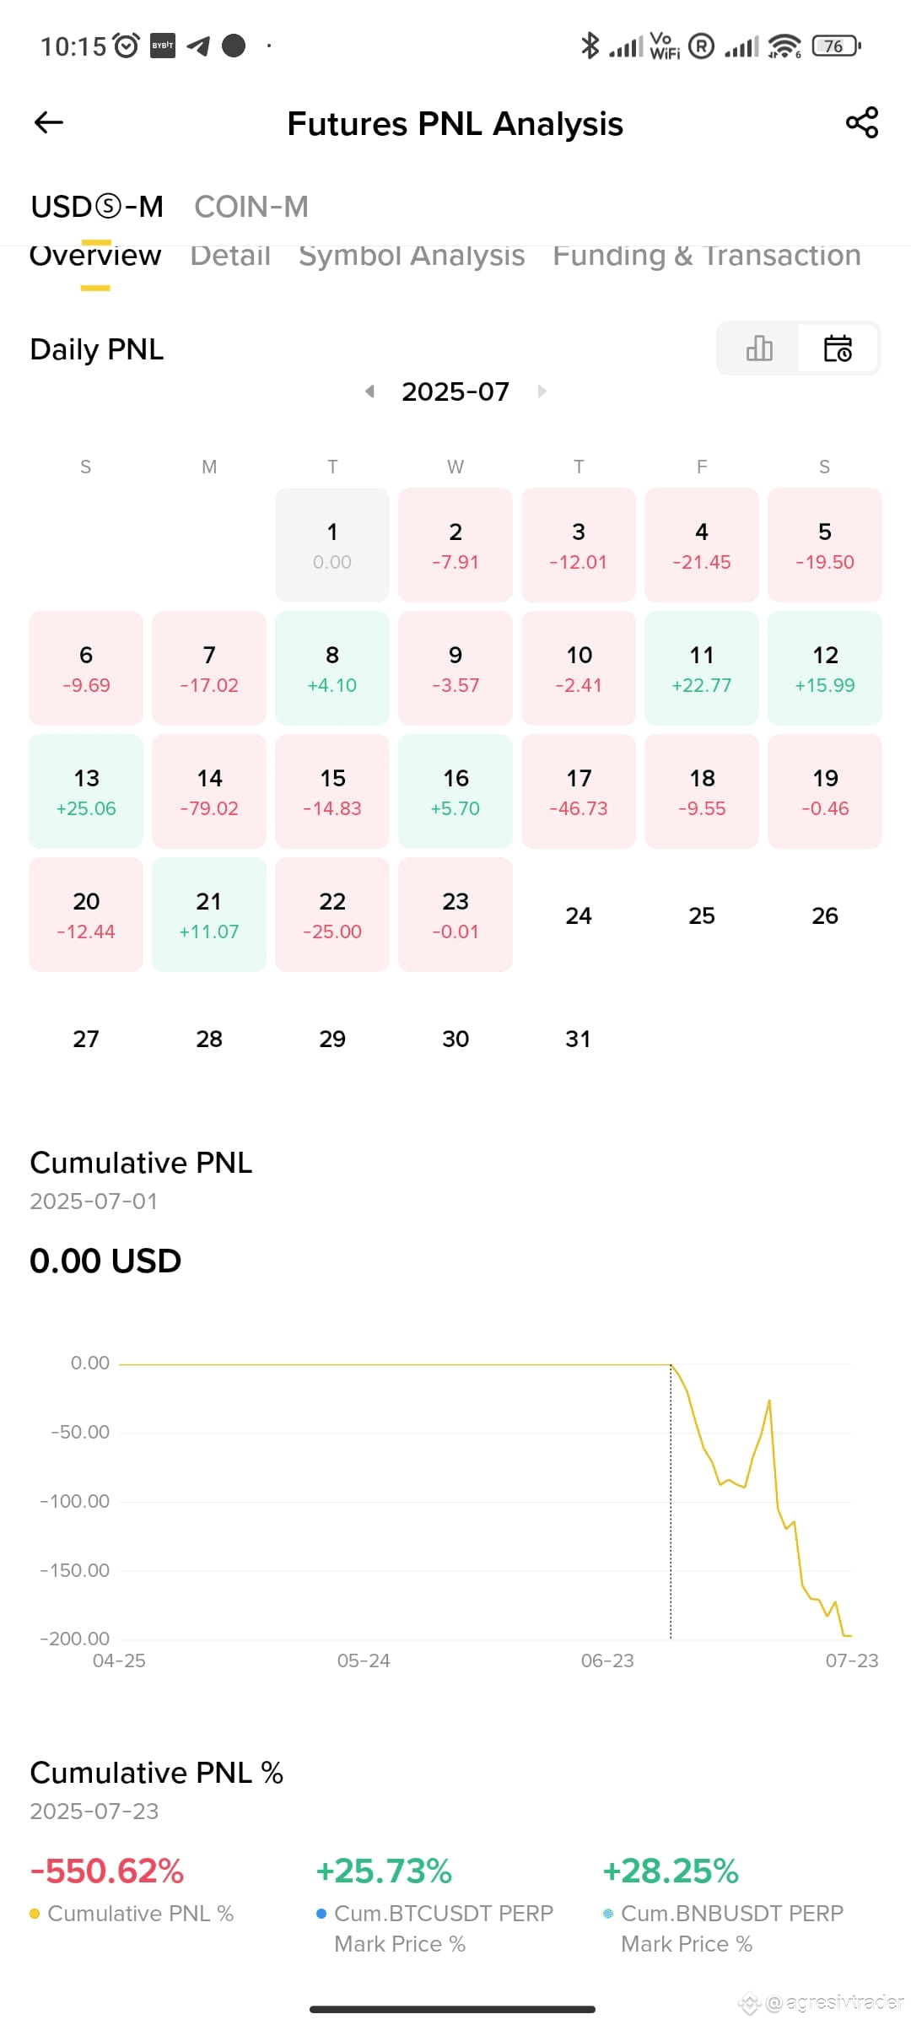This screenshot has width=911, height=2025.
Task: Select July 14 cell showing -79.02
Action: [x=209, y=791]
